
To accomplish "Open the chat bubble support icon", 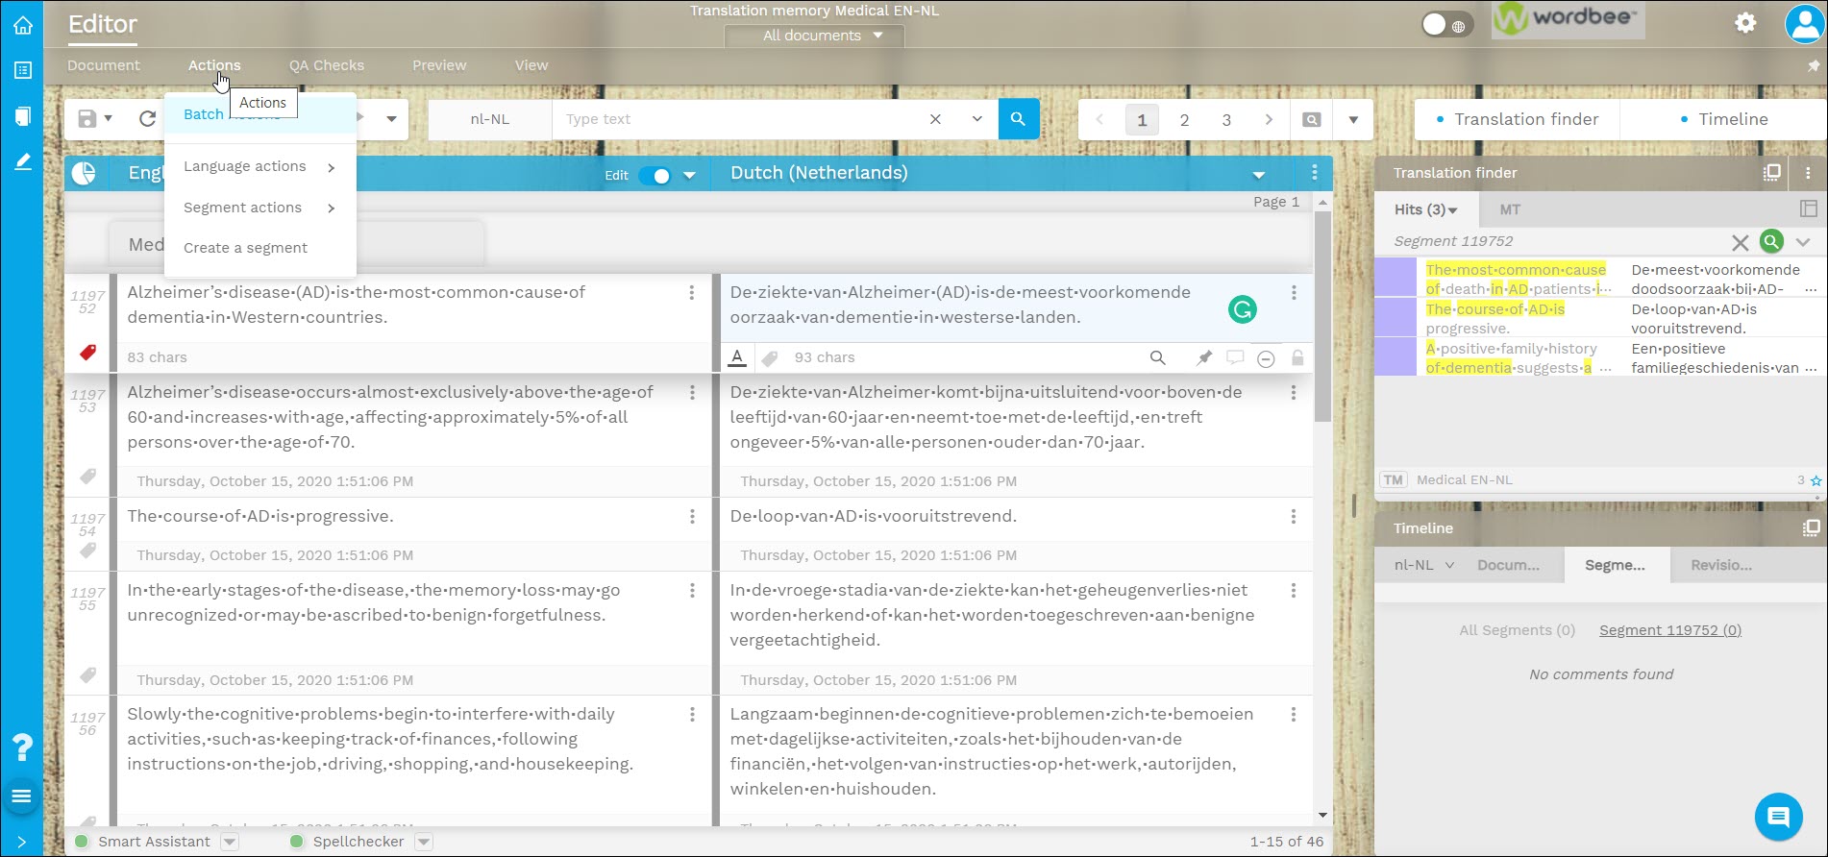I will point(1777,817).
